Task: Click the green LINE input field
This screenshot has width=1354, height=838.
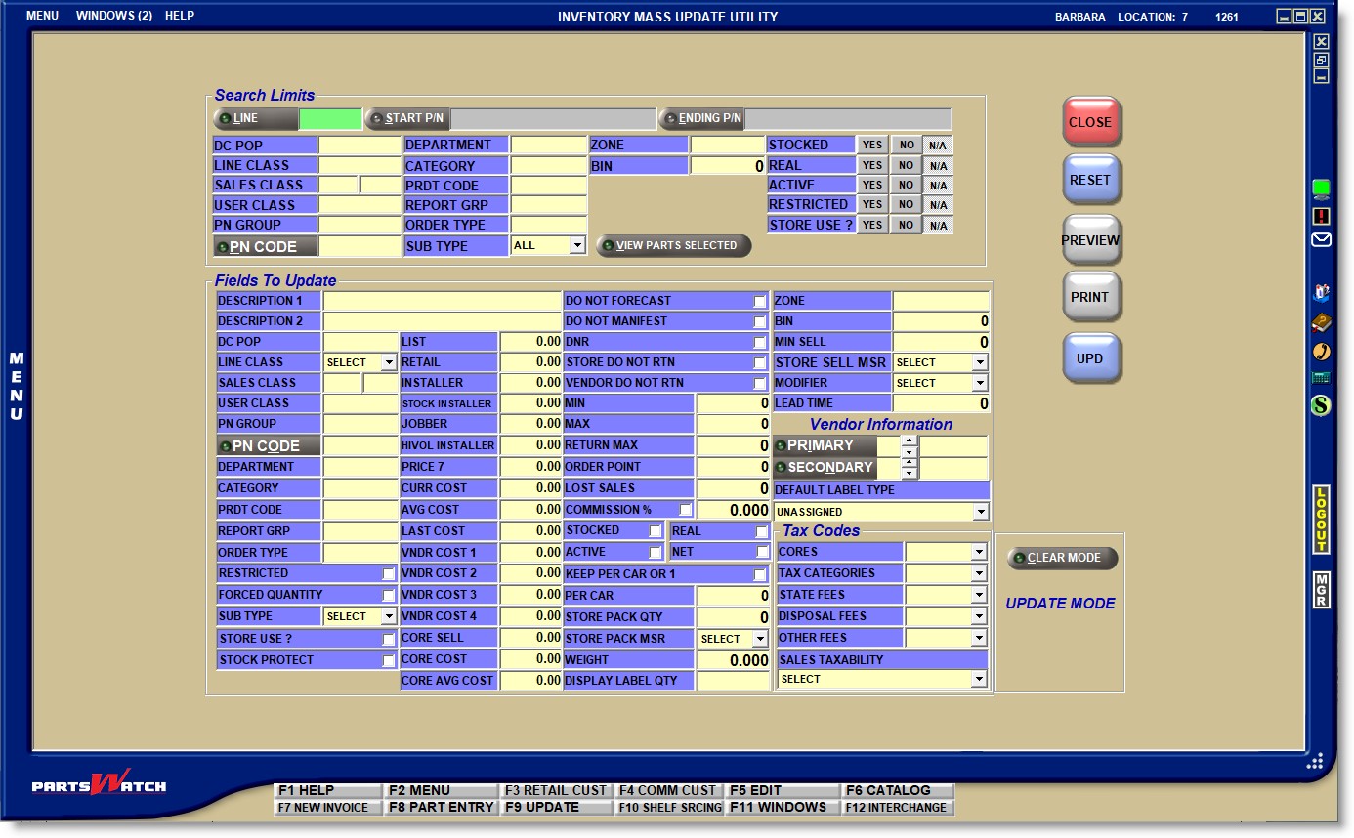Action: tap(329, 119)
